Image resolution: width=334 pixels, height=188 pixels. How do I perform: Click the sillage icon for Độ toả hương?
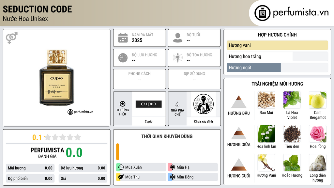click(x=178, y=58)
